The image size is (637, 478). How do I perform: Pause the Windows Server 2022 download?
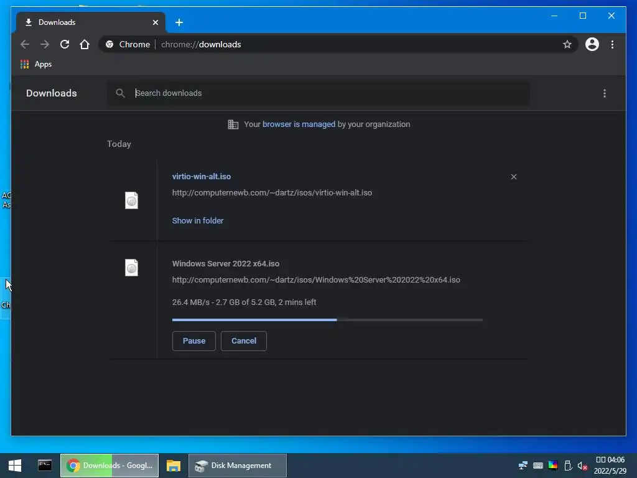point(194,341)
